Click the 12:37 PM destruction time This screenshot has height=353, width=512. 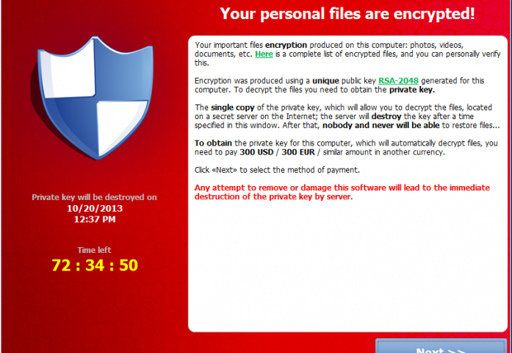coord(95,219)
